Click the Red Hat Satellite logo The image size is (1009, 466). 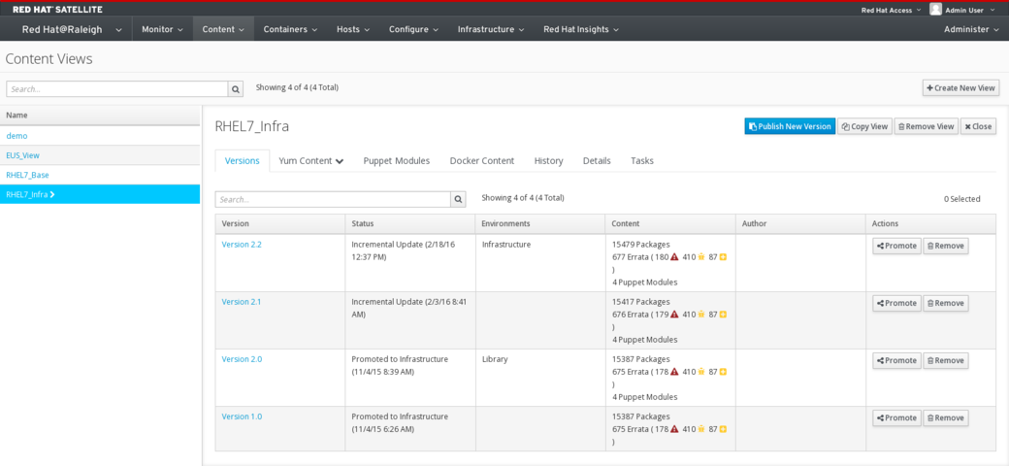tap(57, 9)
